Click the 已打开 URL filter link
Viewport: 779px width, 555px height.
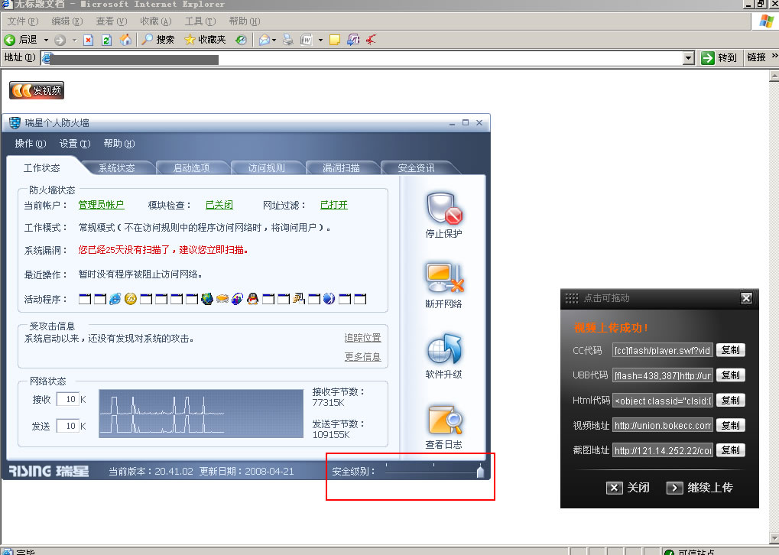coord(334,205)
